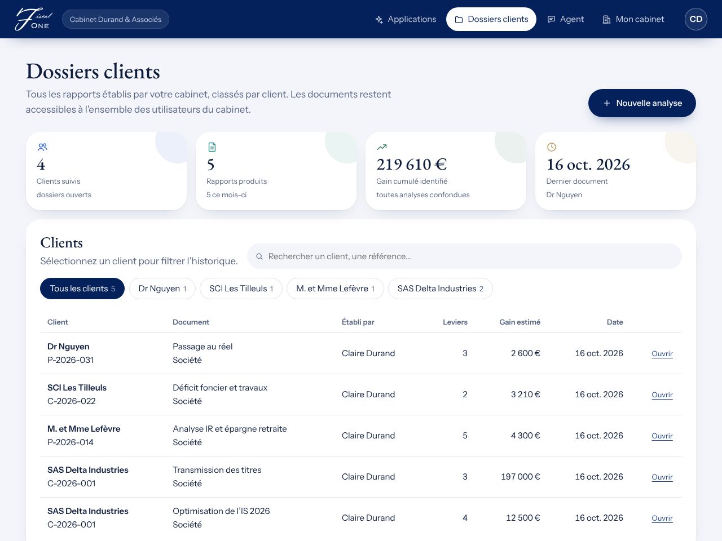The image size is (722, 541).
Task: Filter the list by SCI Les Tilleuls
Action: [x=241, y=289]
